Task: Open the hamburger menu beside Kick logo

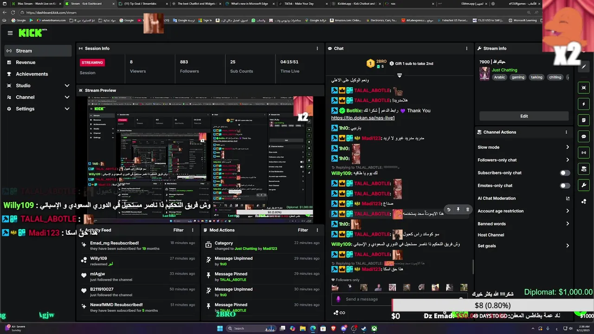Action: [x=10, y=33]
